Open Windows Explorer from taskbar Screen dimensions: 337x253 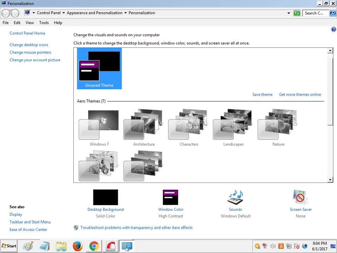pyautogui.click(x=61, y=246)
